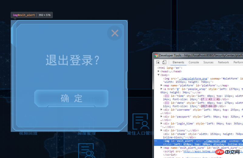This screenshot has height=158, width=243.
Task: Open the ./img/exit.png source link
Action: click(x=215, y=141)
